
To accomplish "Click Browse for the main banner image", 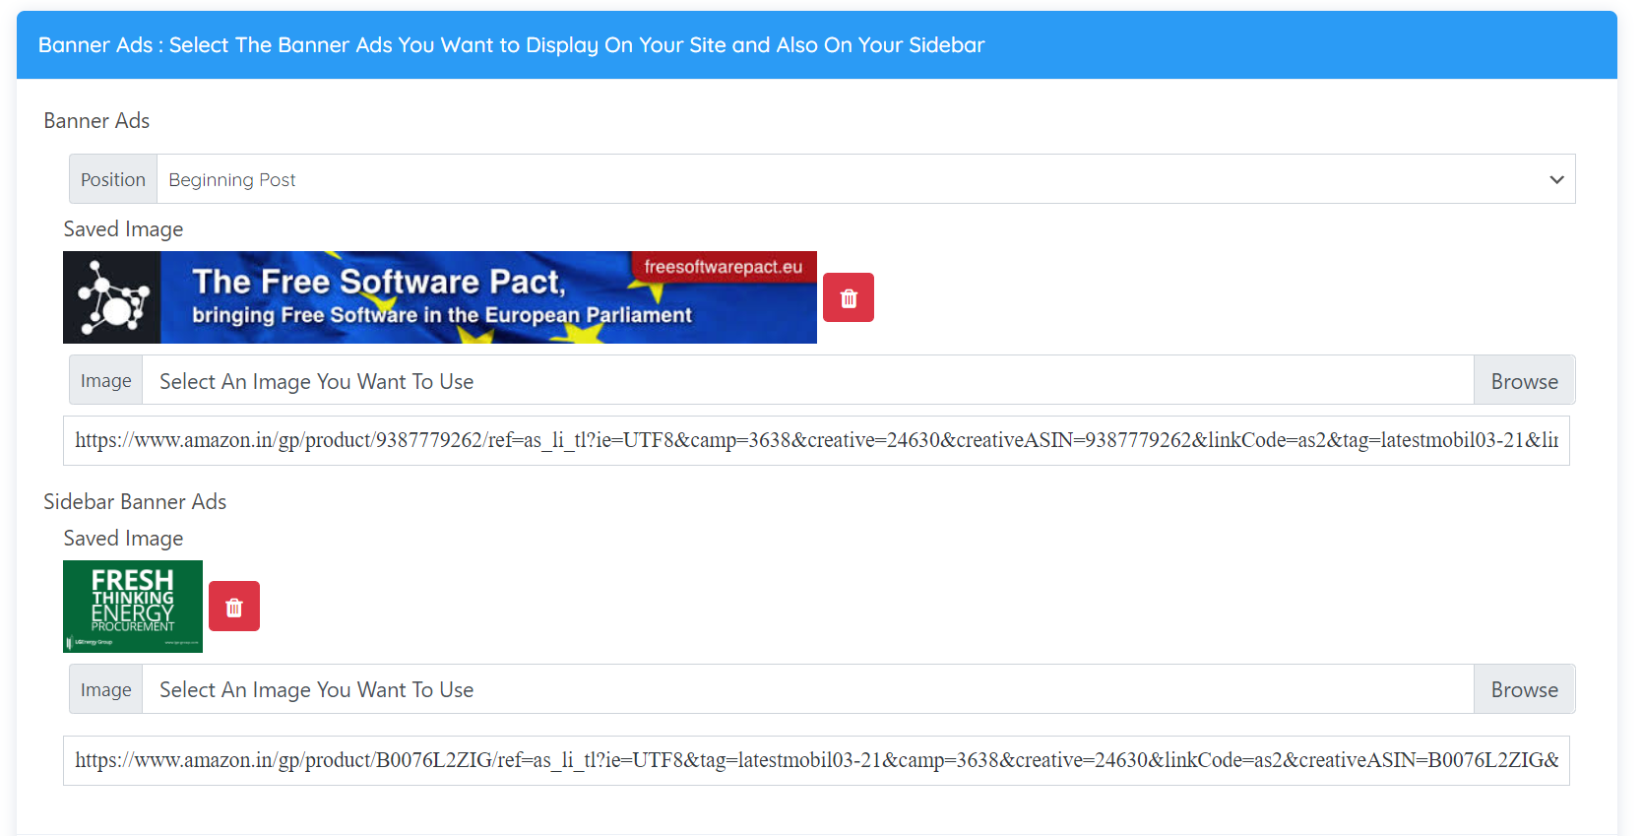I will (x=1524, y=381).
